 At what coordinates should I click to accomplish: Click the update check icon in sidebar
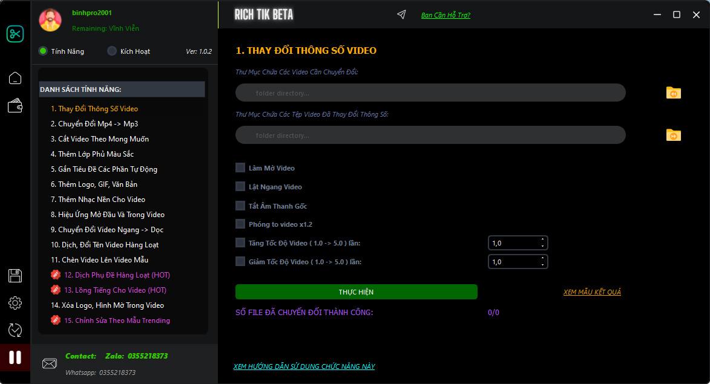[x=15, y=330]
